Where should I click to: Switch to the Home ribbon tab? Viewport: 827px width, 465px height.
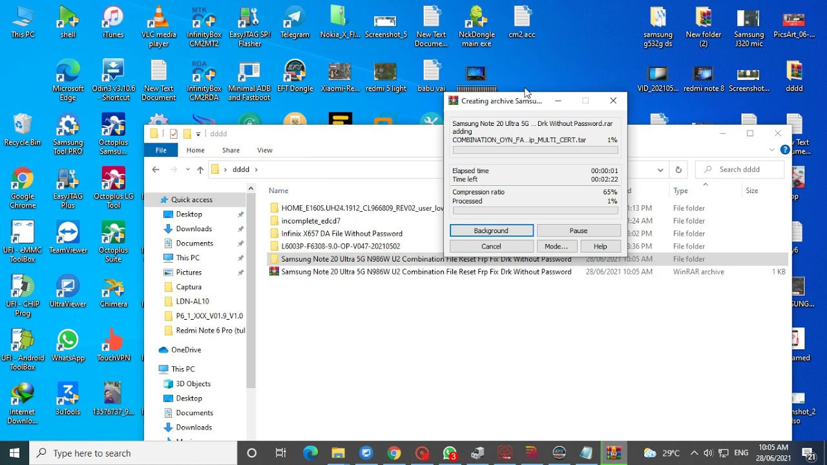point(195,150)
